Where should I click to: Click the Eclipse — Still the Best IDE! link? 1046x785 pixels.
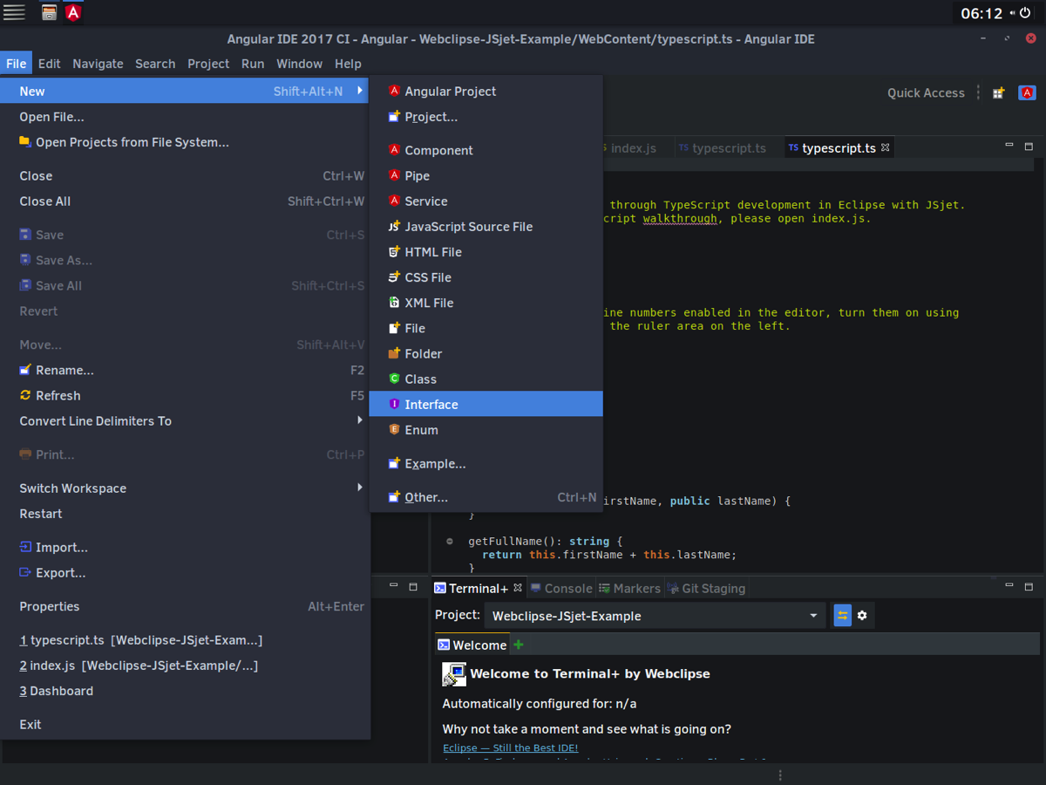click(510, 747)
